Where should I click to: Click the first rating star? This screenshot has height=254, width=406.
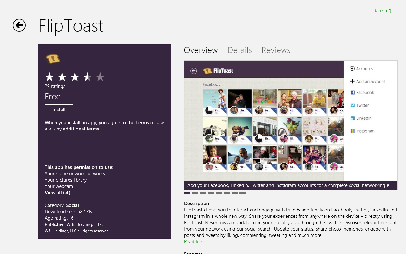[x=49, y=77]
